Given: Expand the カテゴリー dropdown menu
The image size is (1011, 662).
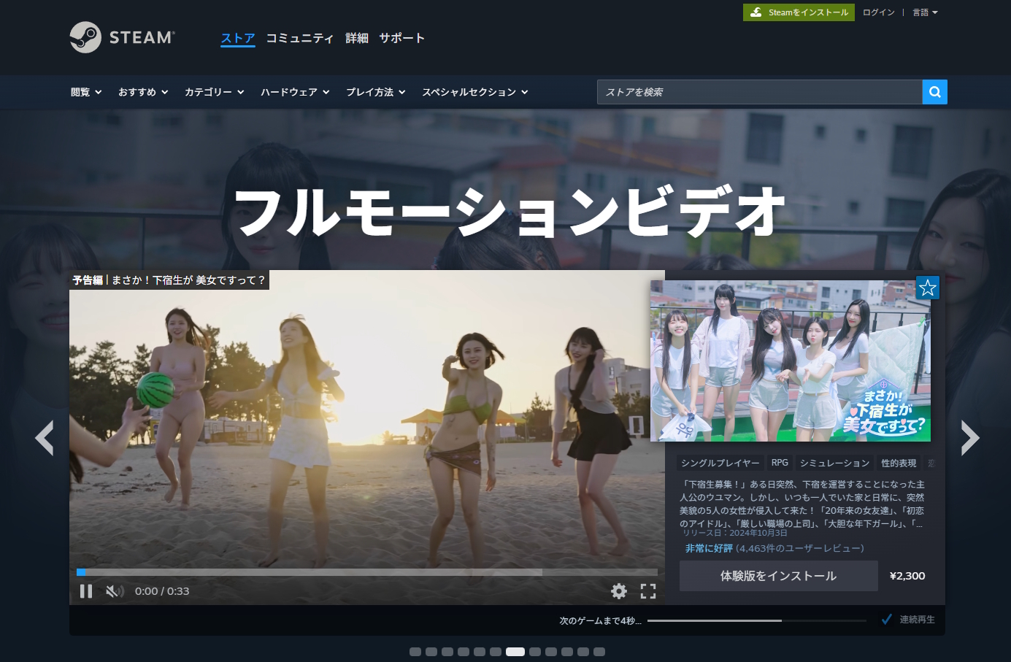Looking at the screenshot, I should coord(214,92).
